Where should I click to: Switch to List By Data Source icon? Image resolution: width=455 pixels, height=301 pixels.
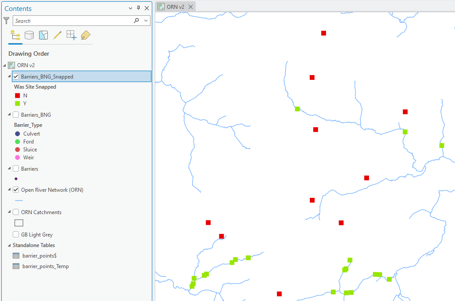click(29, 36)
